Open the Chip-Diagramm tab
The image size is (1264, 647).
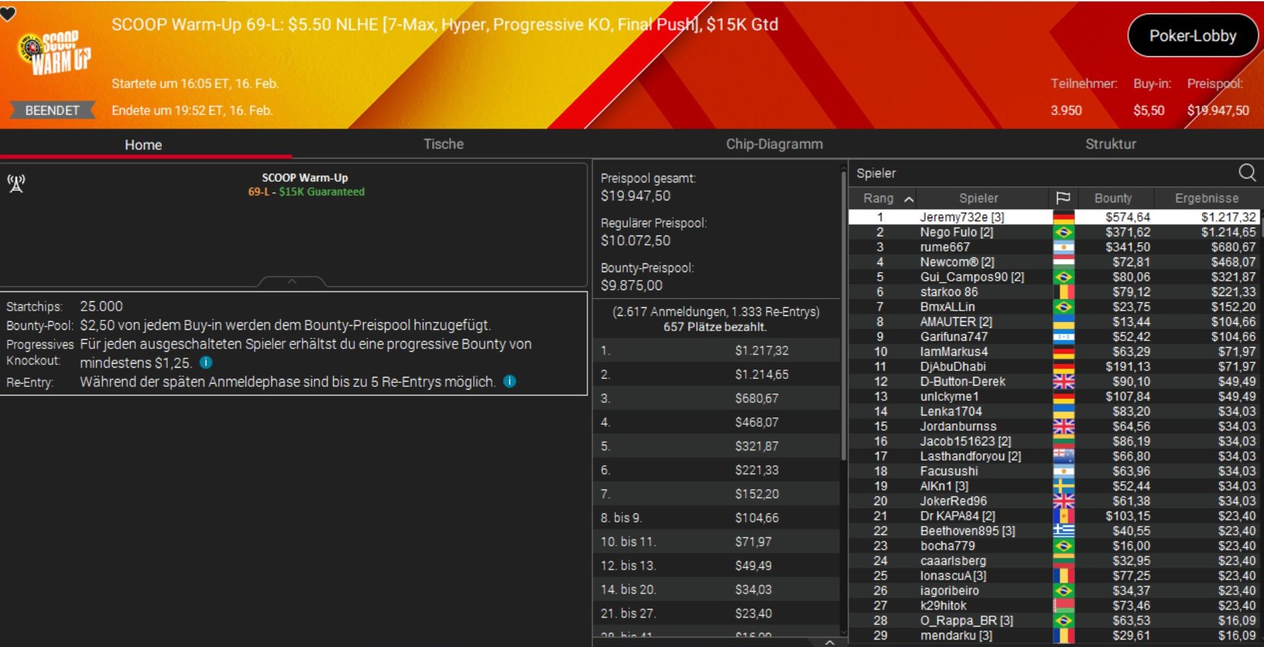pyautogui.click(x=774, y=144)
